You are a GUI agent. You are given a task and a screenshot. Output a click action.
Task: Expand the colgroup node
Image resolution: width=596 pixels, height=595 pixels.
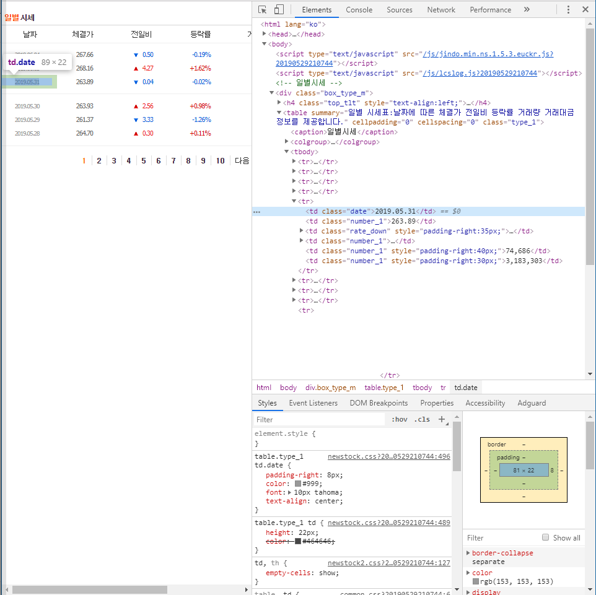287,141
